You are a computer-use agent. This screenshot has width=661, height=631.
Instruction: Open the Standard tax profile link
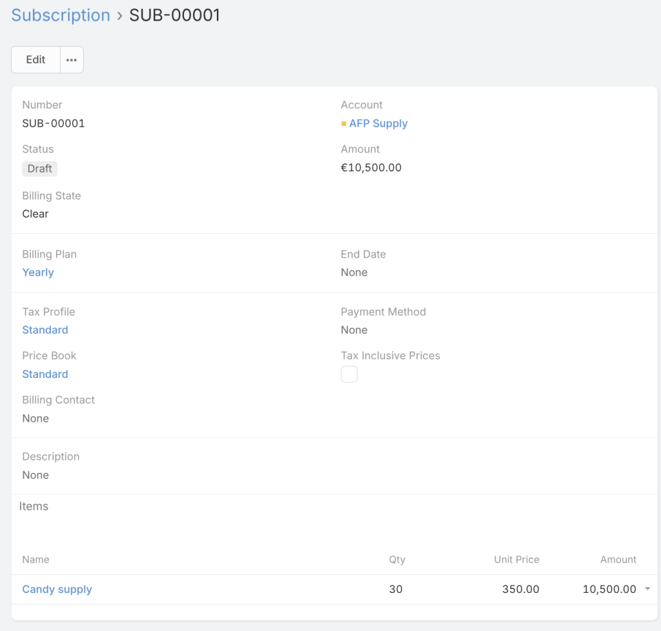[x=45, y=330]
